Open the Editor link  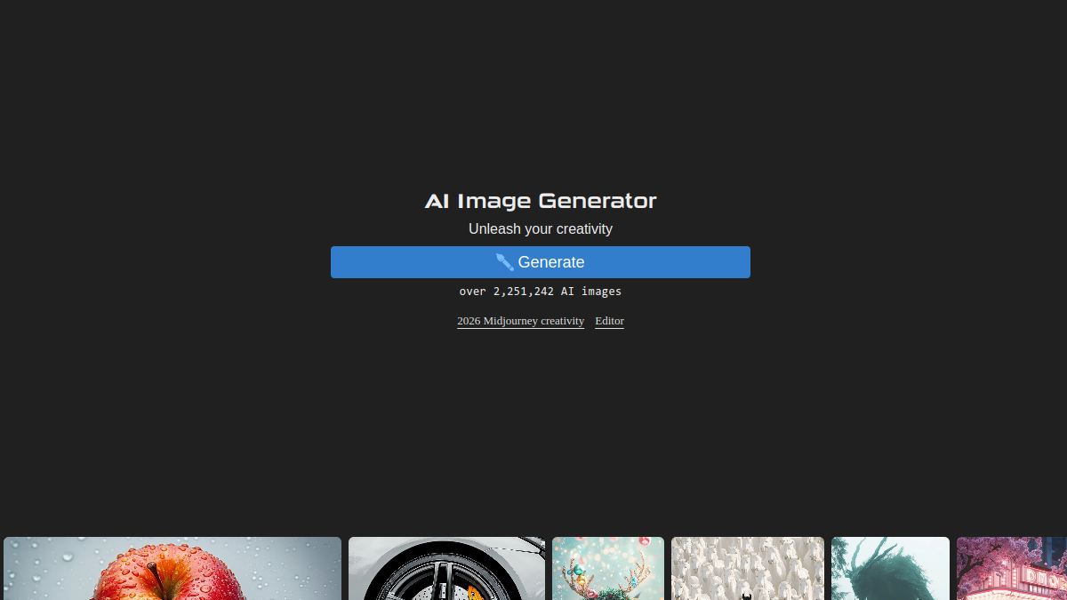[609, 321]
